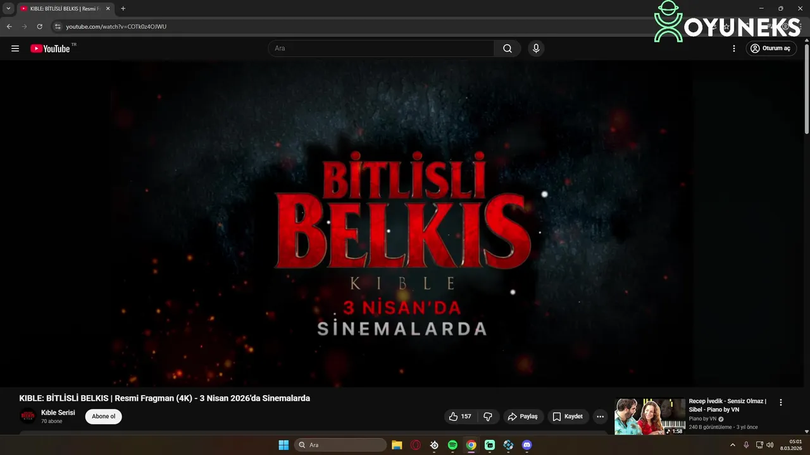Open the Windows Start menu
This screenshot has height=455, width=810.
[283, 445]
